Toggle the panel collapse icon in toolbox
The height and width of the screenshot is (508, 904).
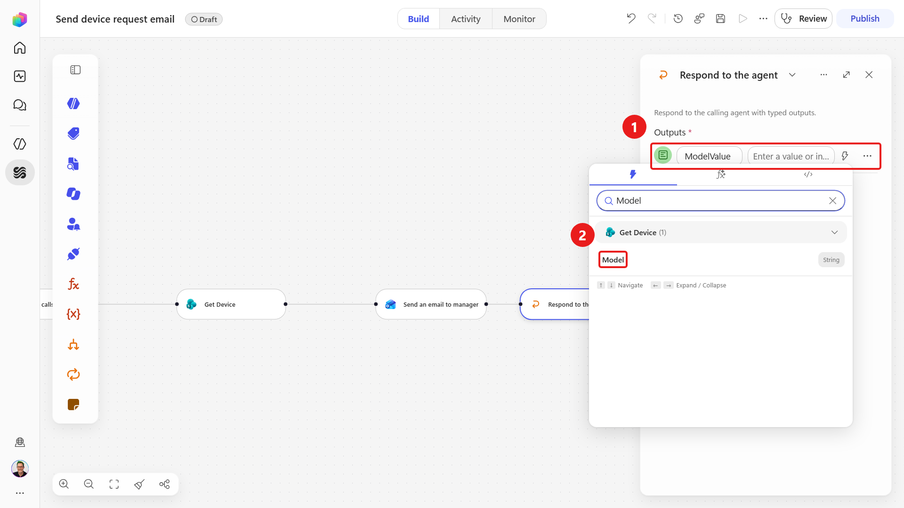pos(75,70)
